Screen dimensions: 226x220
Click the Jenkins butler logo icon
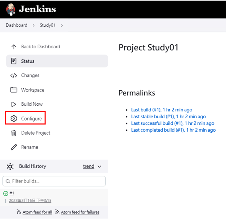11,9
